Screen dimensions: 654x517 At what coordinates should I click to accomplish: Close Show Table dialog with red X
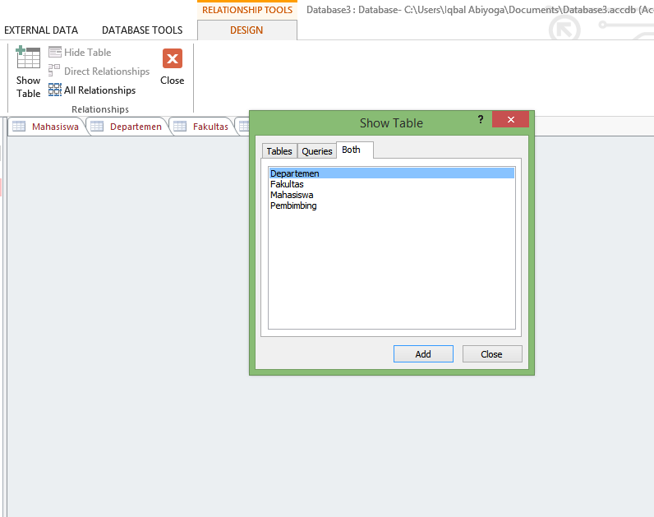[510, 119]
